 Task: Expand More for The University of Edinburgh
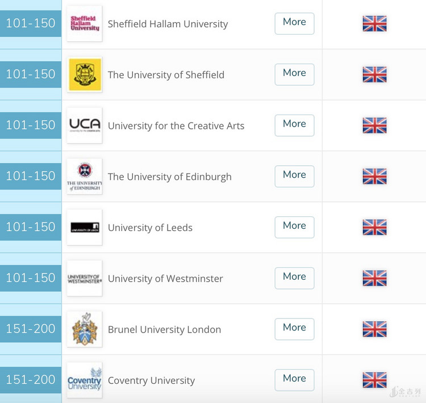[x=294, y=177]
